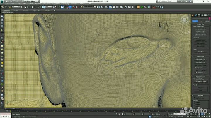The height and width of the screenshot is (118, 211).
Task: Open the reference coordinate system dropdown
Action: 49,6
